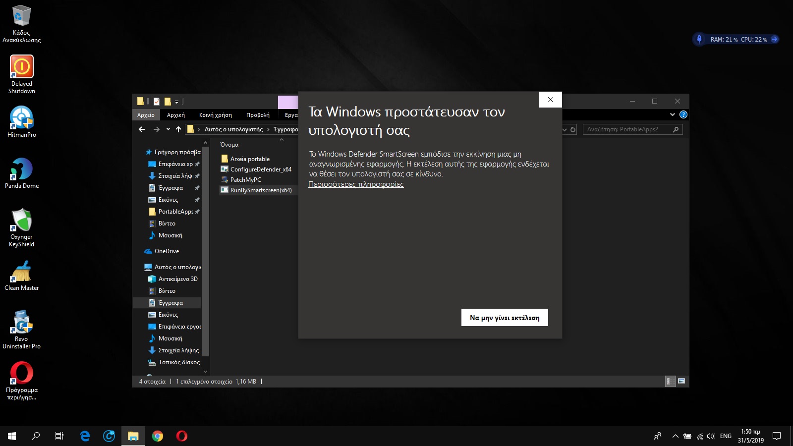
Task: Switch to the 'Κοινή χρήση' ribbon tab
Action: (216, 115)
